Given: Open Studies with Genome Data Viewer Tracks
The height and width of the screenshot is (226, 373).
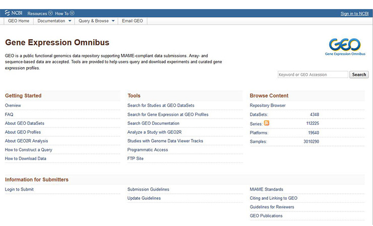Looking at the screenshot, I should coord(165,141).
